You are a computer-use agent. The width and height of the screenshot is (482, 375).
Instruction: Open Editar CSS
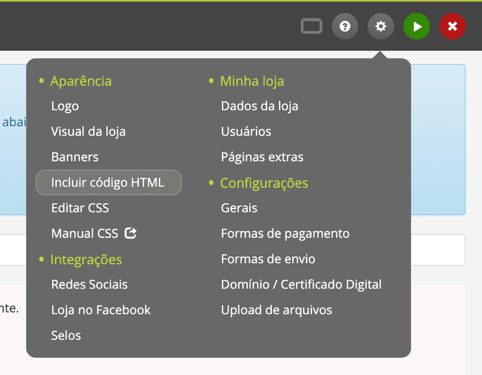tap(80, 208)
